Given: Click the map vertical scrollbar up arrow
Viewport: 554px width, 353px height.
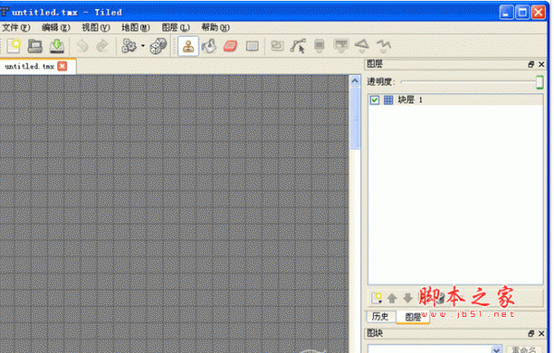Looking at the screenshot, I should click(x=355, y=81).
